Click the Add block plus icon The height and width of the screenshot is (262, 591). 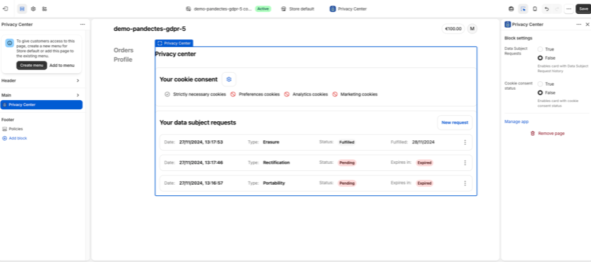pos(5,138)
